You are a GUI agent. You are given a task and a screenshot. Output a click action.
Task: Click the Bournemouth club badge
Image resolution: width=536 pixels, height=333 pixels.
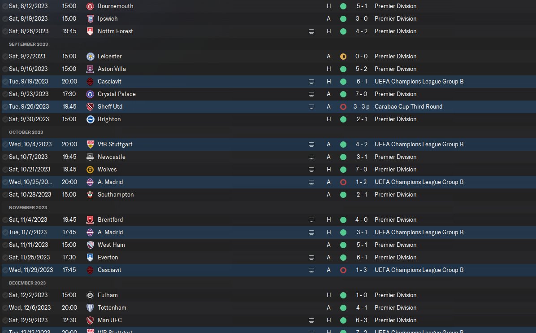[x=90, y=6]
